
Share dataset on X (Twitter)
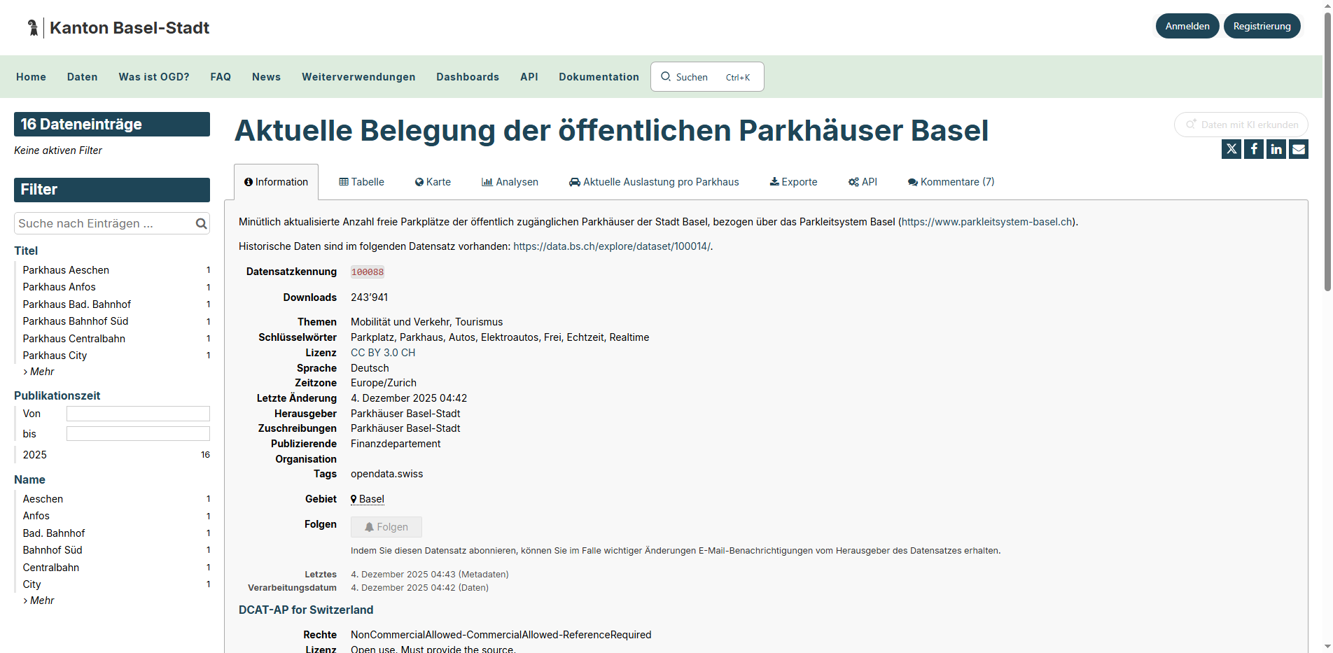1231,148
